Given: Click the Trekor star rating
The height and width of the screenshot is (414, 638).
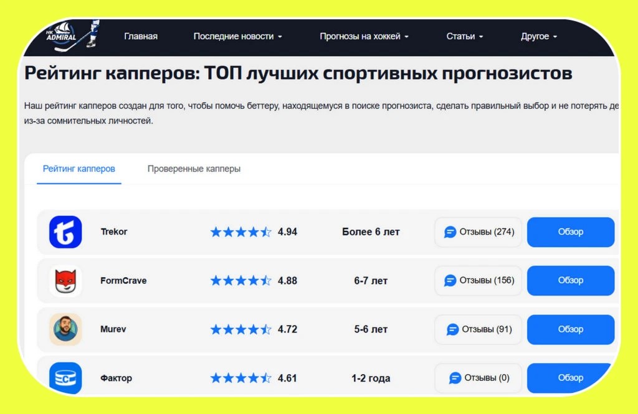Looking at the screenshot, I should (241, 232).
